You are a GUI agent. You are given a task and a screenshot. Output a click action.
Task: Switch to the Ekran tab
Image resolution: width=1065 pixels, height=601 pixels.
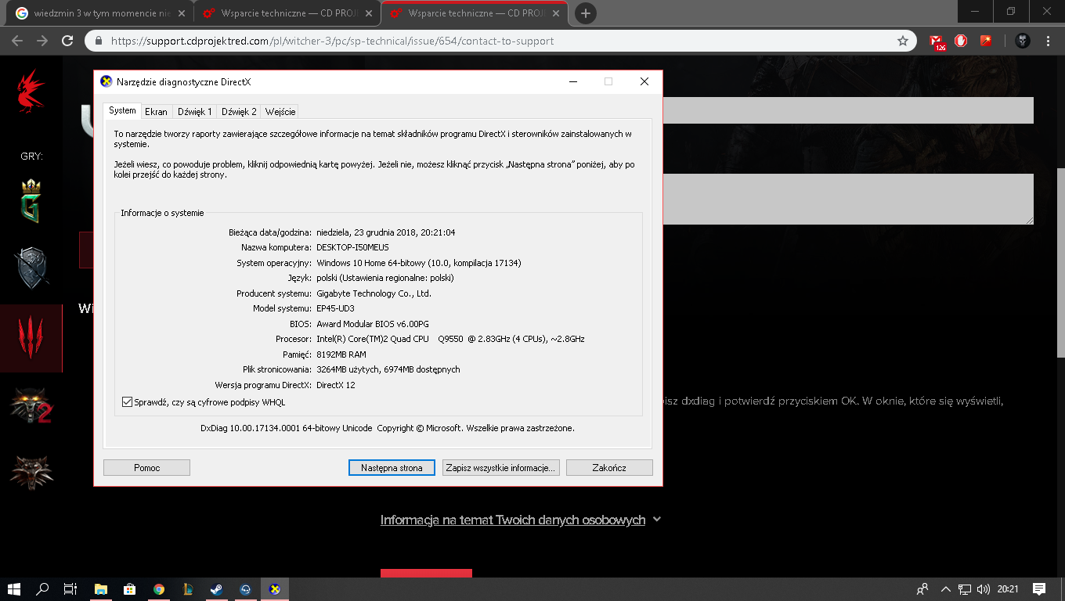tap(156, 112)
